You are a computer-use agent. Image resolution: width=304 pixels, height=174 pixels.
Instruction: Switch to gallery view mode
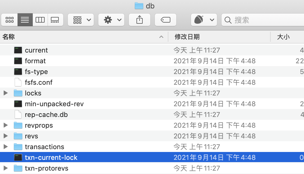(x=55, y=20)
